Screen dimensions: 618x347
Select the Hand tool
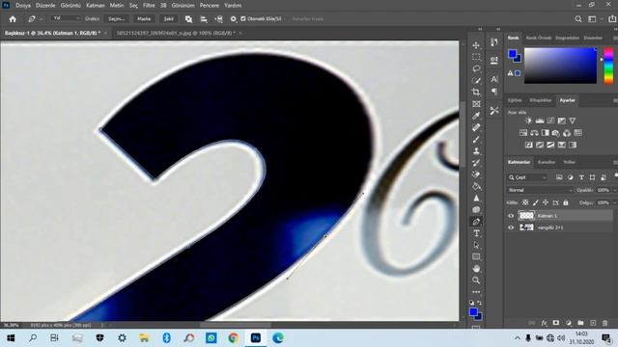[476, 269]
